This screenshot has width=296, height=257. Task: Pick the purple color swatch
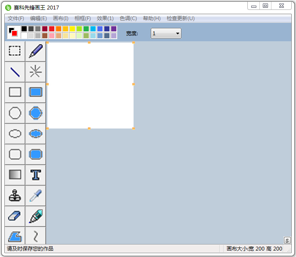click(x=114, y=29)
